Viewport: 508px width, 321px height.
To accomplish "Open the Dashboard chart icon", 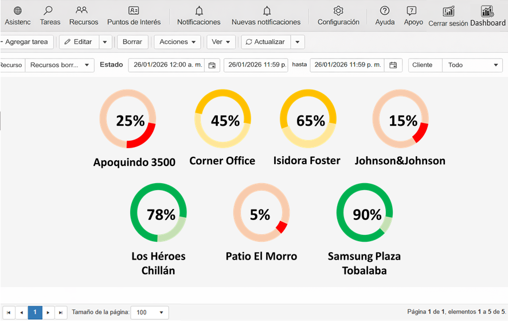I will click(x=487, y=11).
